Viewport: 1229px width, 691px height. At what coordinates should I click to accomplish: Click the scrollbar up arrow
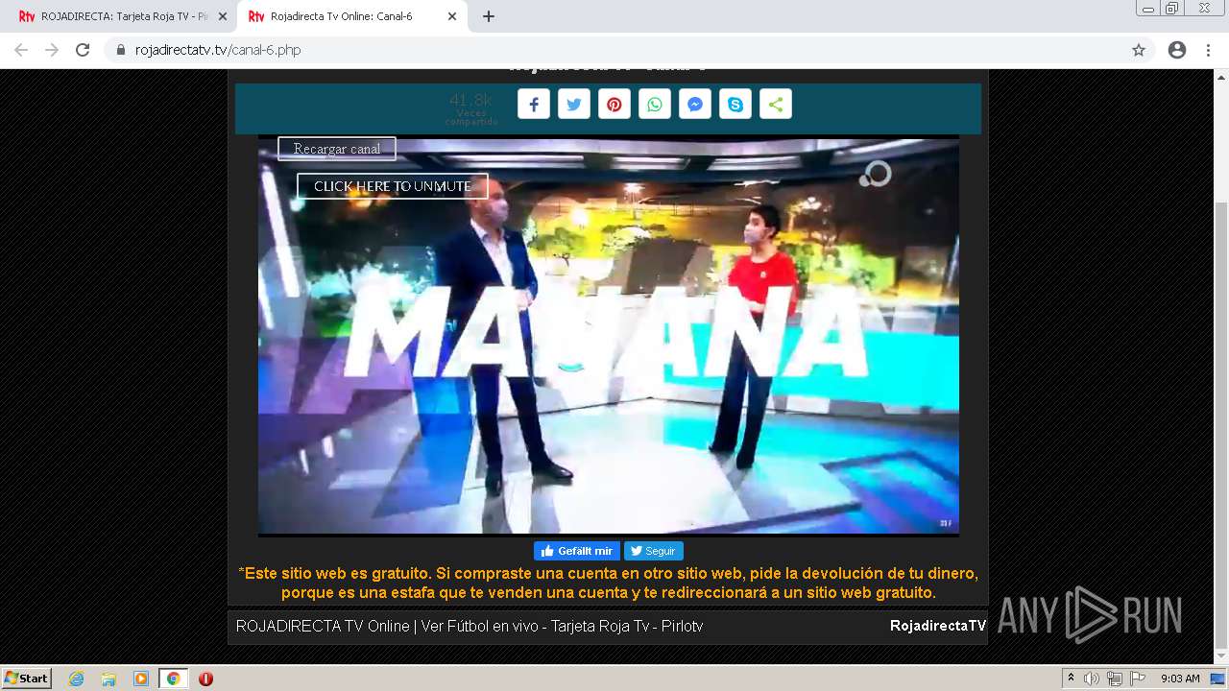(1221, 76)
